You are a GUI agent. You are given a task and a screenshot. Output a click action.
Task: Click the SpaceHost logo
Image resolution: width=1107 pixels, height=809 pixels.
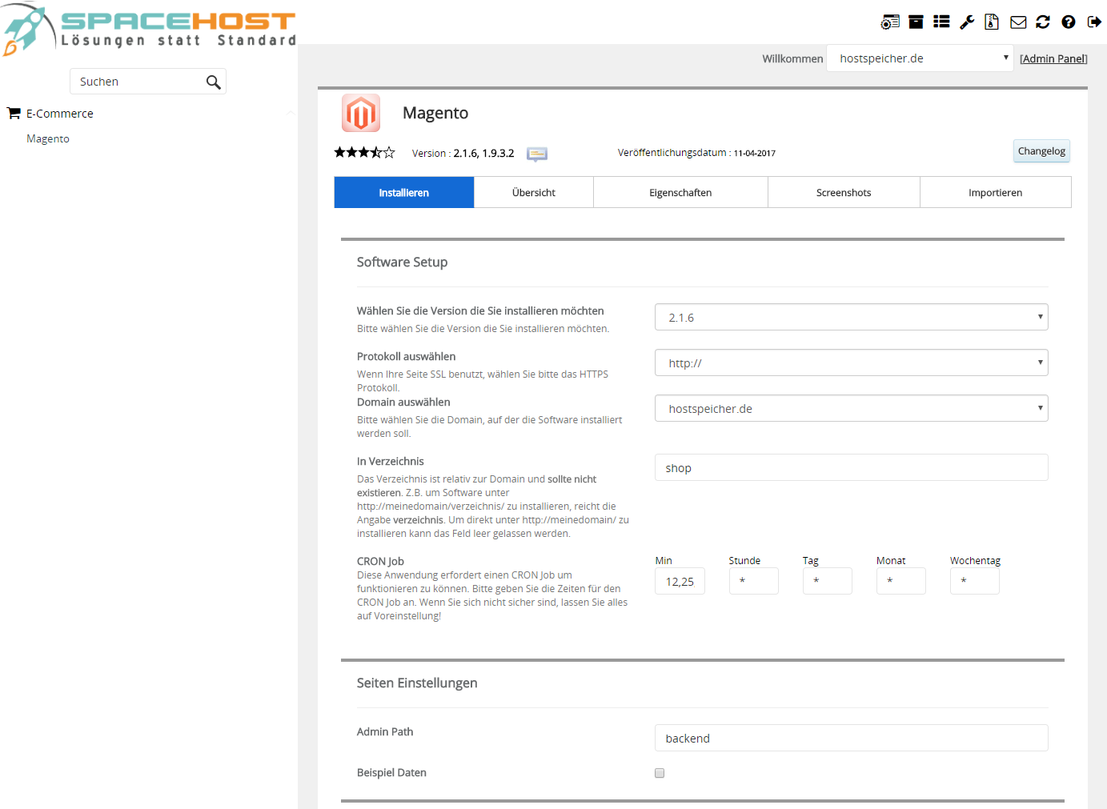coord(150,29)
